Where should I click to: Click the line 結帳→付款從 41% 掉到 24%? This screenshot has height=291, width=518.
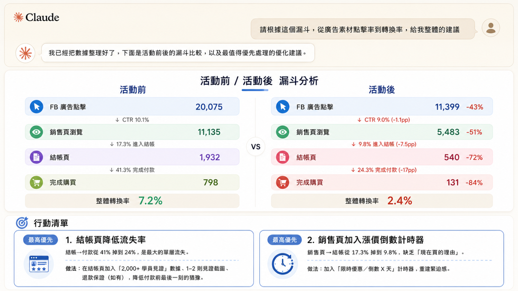[x=127, y=252]
